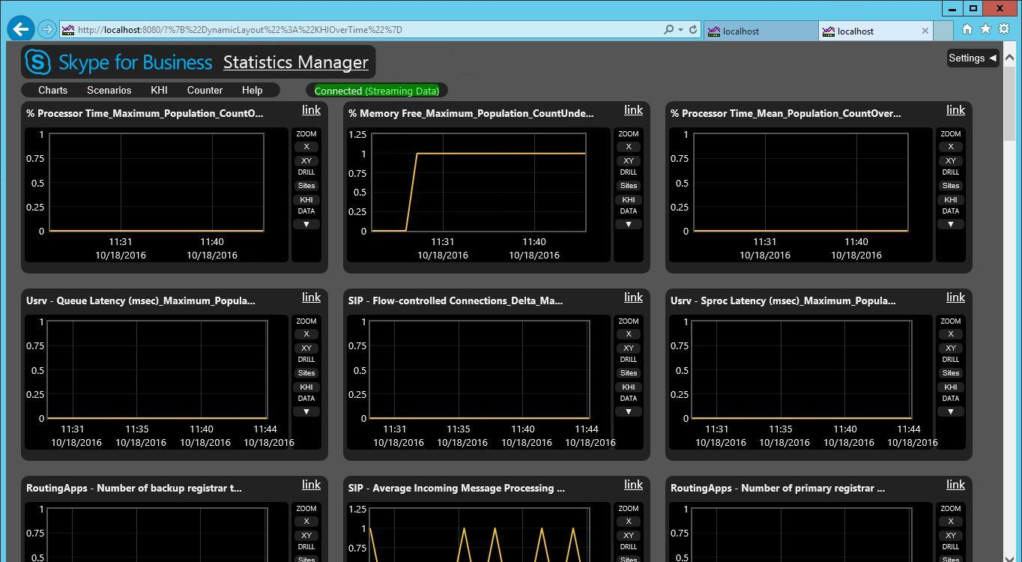Drill Sites on SIP - Flow-controlled Connections chart
The width and height of the screenshot is (1022, 562).
click(628, 373)
